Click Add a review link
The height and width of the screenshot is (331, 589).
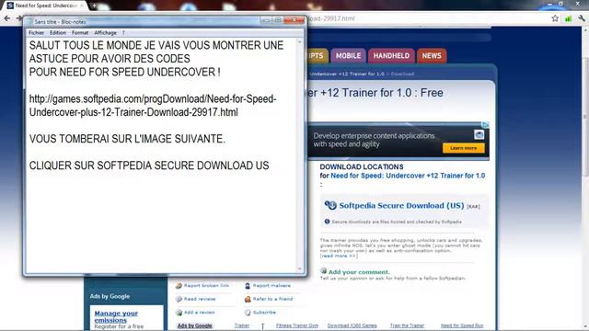(199, 313)
